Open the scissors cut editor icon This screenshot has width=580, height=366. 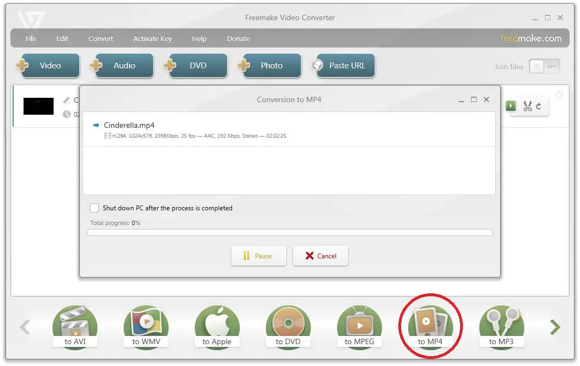coord(527,106)
